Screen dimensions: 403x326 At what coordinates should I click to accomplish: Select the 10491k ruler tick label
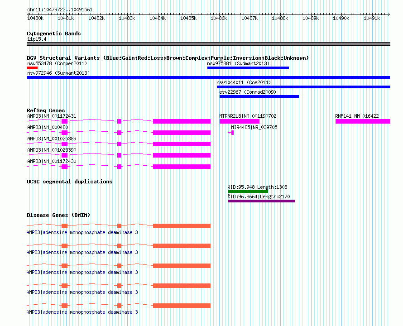click(372, 18)
